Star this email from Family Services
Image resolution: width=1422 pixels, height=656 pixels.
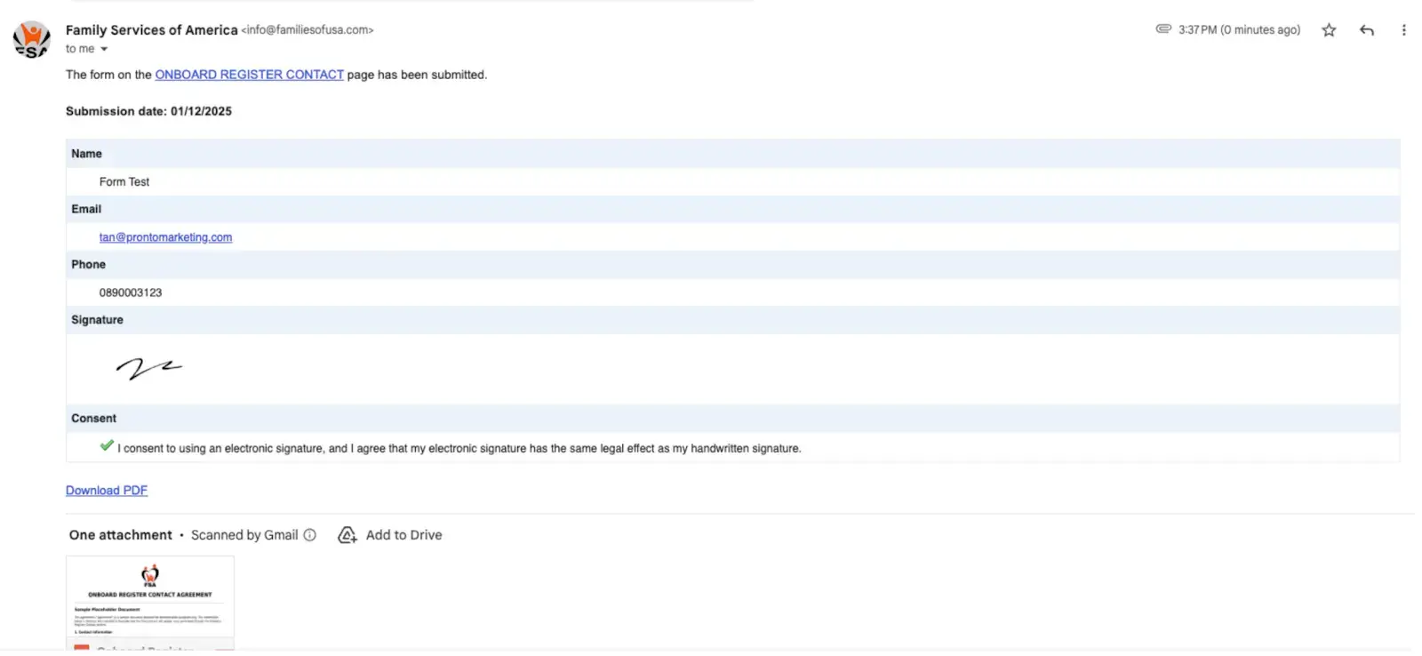1329,30
